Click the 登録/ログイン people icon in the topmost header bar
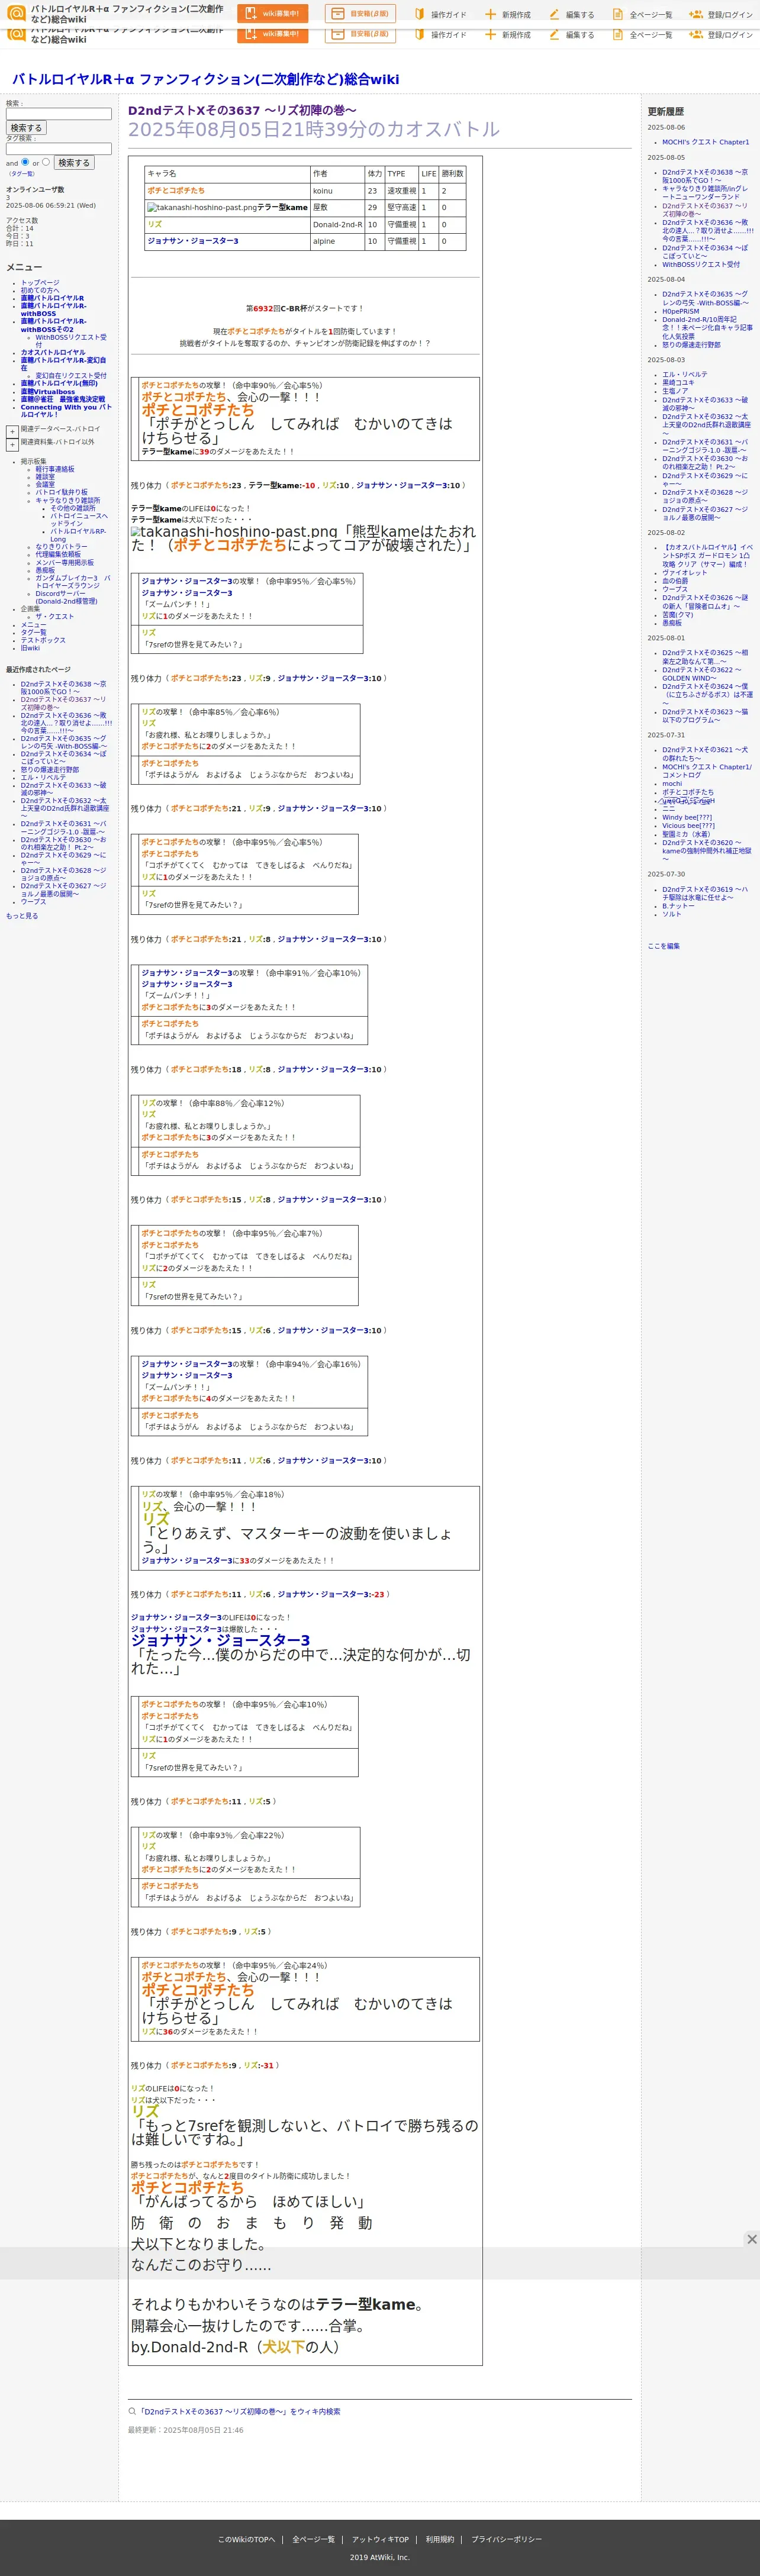Image resolution: width=760 pixels, height=2576 pixels. click(695, 14)
